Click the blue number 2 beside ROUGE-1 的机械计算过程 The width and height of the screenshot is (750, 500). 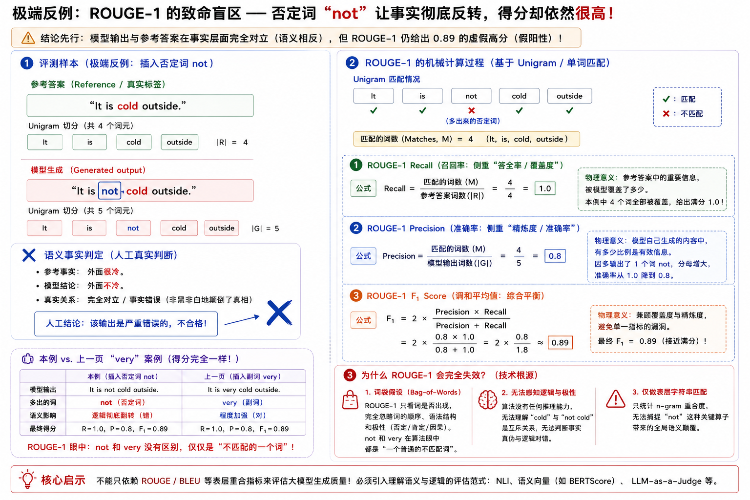[x=352, y=62]
